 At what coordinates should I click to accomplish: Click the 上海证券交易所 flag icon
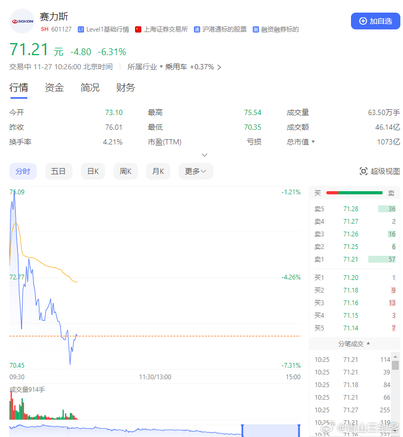[138, 29]
